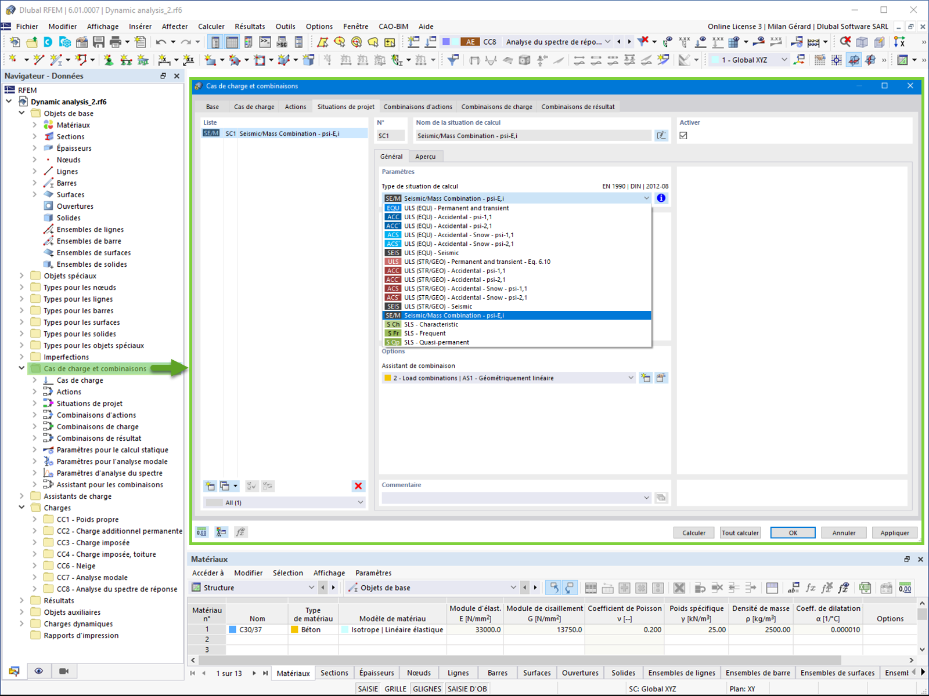Expand the Objets spéciaux tree node
The height and width of the screenshot is (696, 929).
[x=22, y=275]
